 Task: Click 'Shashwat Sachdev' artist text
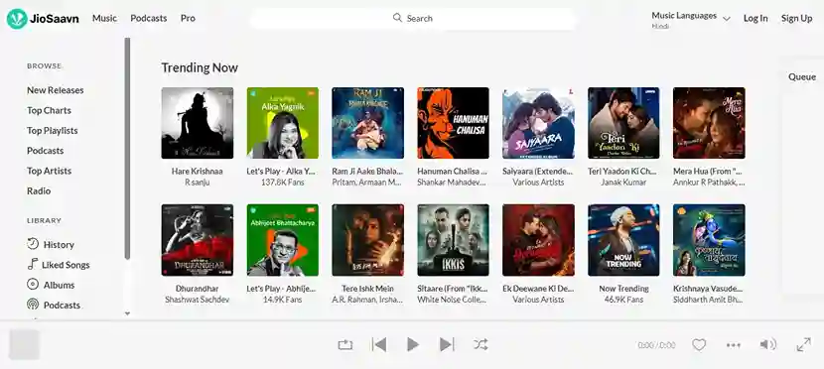pyautogui.click(x=198, y=300)
